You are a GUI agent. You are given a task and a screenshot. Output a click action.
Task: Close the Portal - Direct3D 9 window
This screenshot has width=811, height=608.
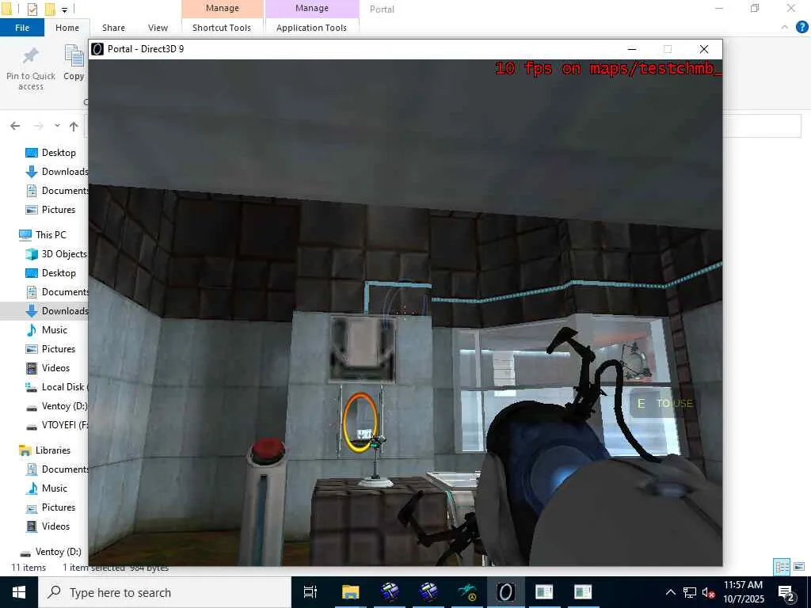(704, 49)
